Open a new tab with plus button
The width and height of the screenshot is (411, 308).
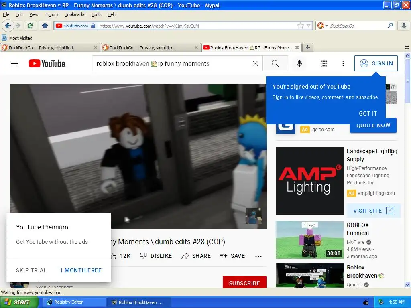[x=308, y=47]
